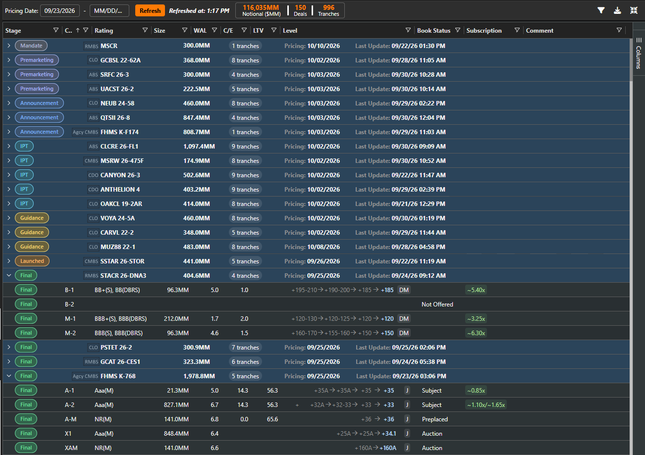The image size is (645, 455).
Task: Click the Guidance badge on VOYA 24-5A
Action: pos(32,218)
